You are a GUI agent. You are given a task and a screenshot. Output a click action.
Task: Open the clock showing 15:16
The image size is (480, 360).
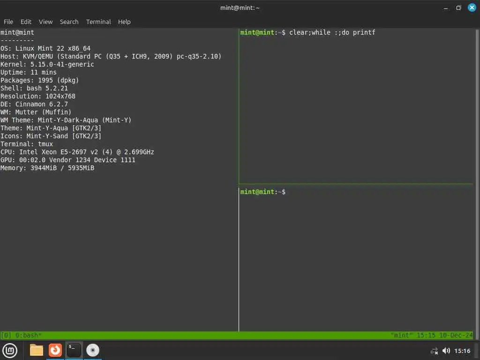(x=462, y=351)
